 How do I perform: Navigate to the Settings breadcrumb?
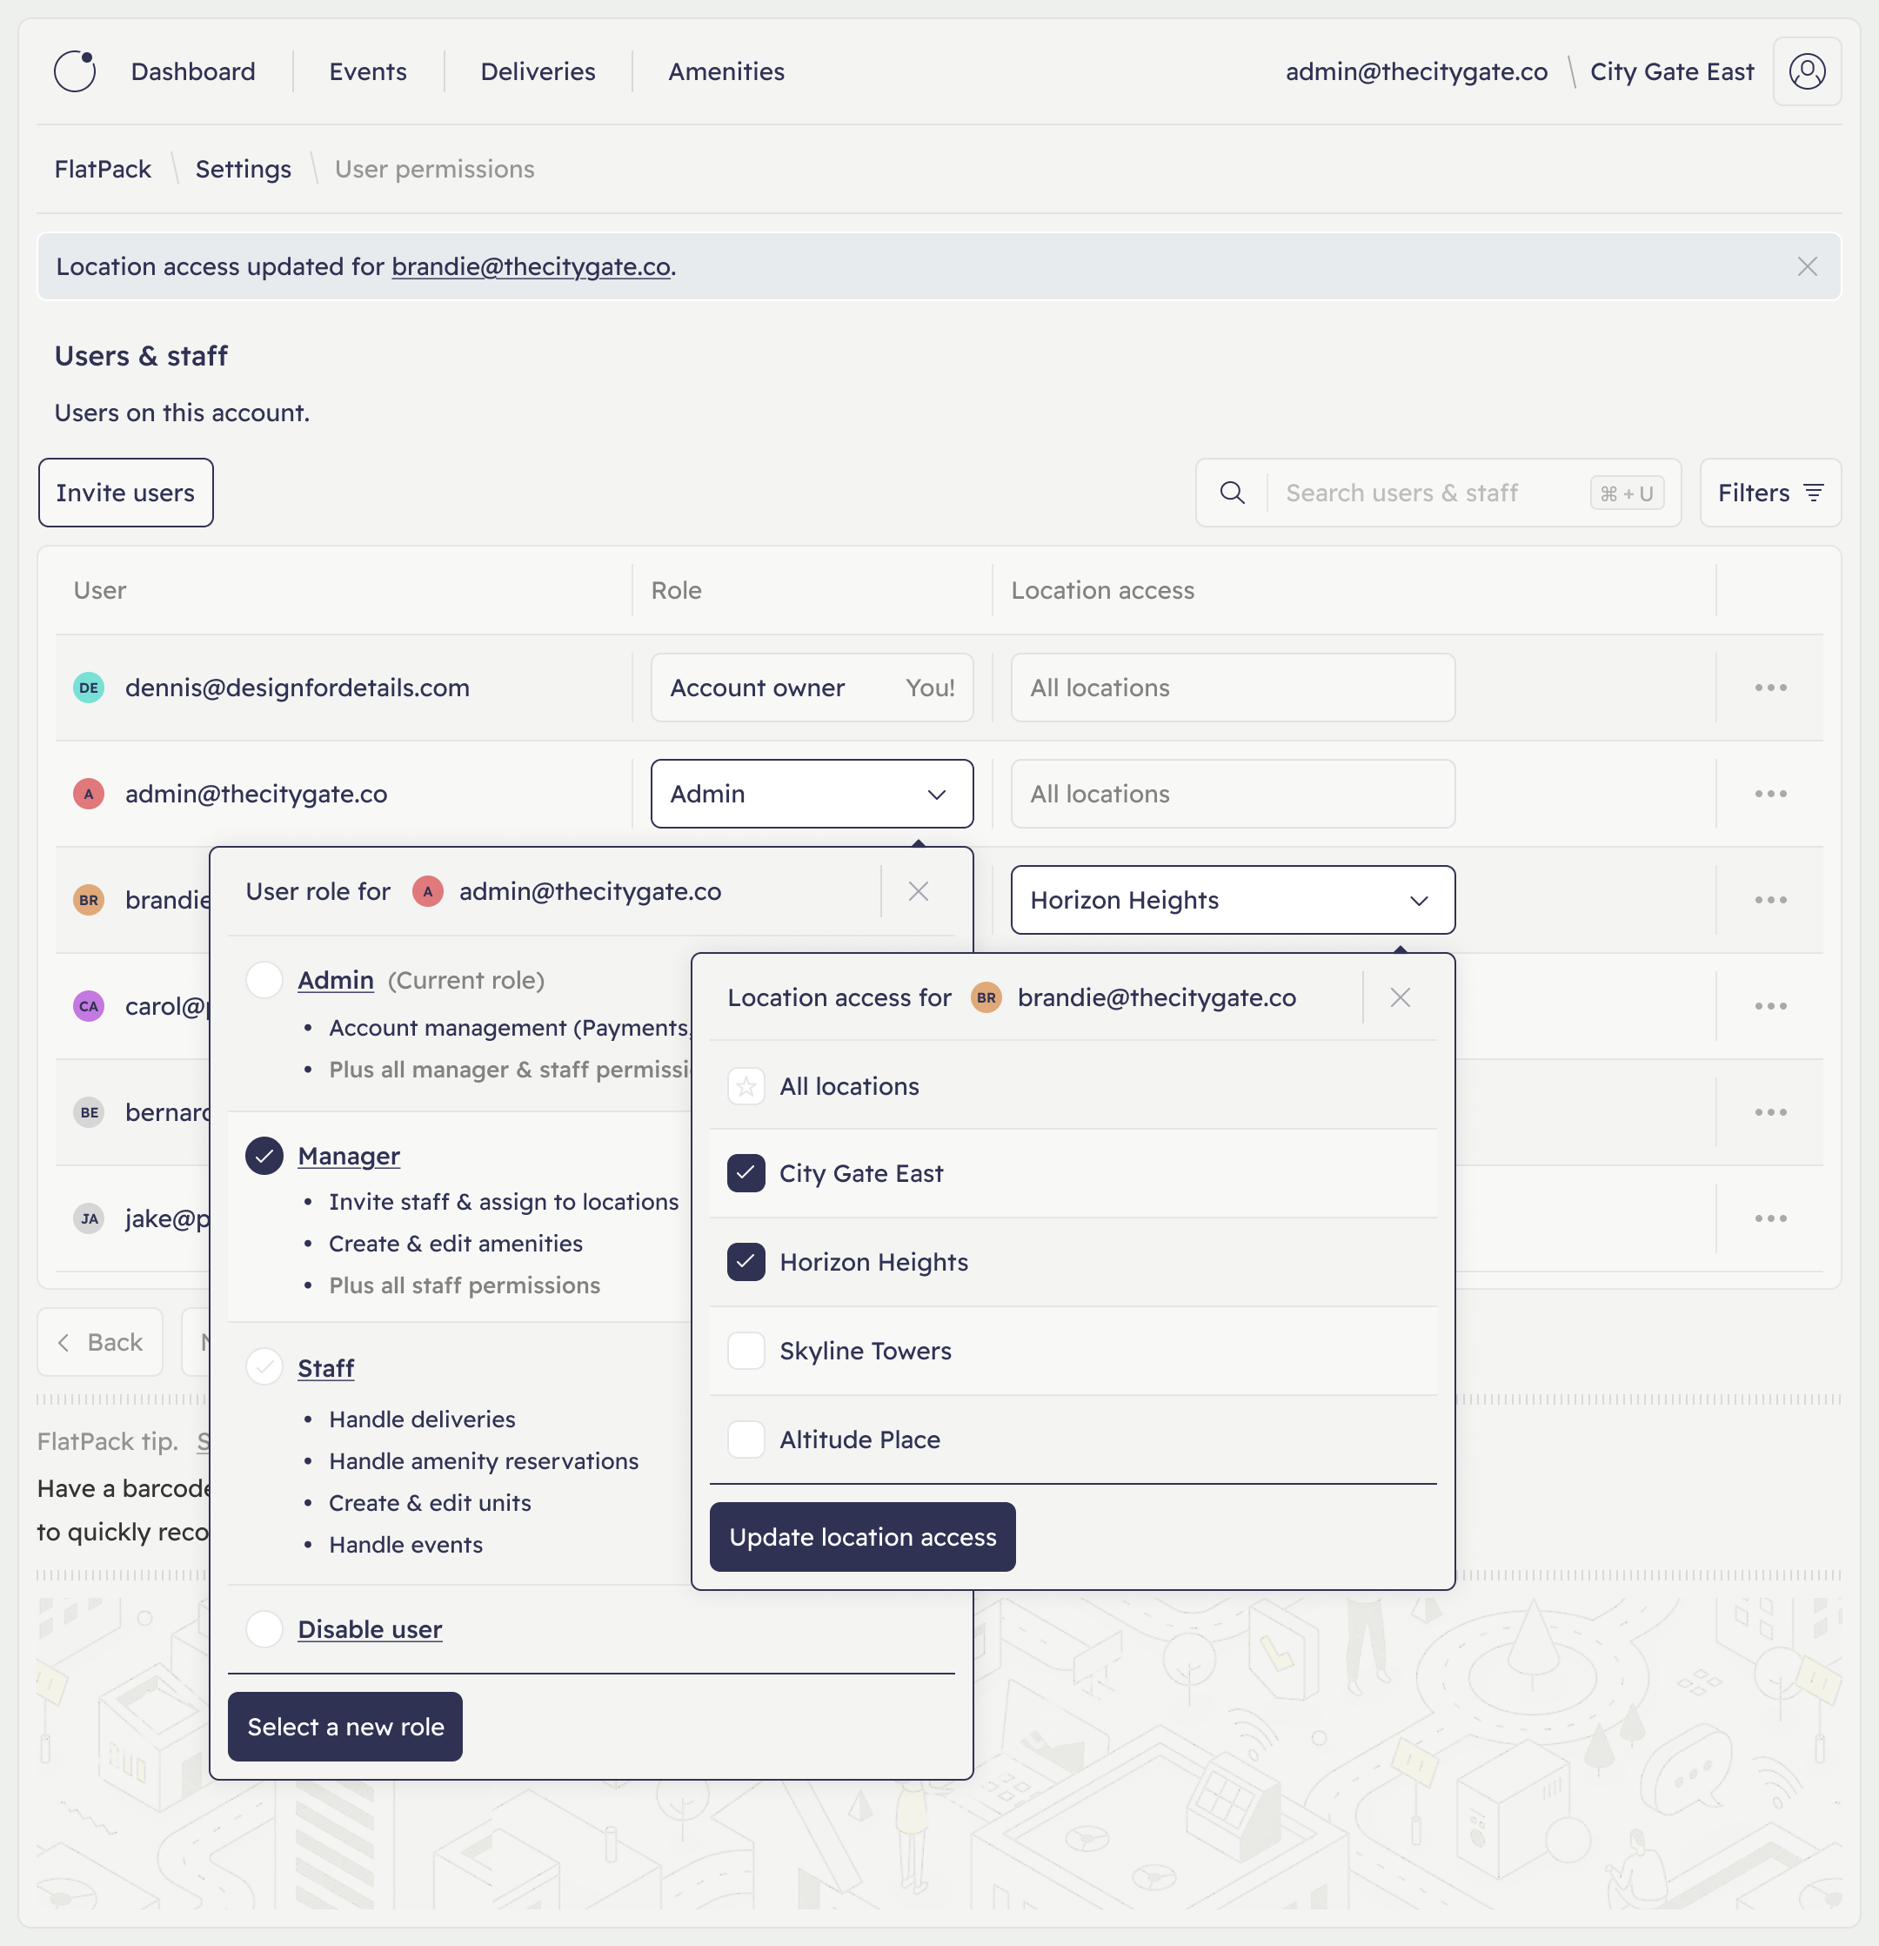click(x=244, y=169)
